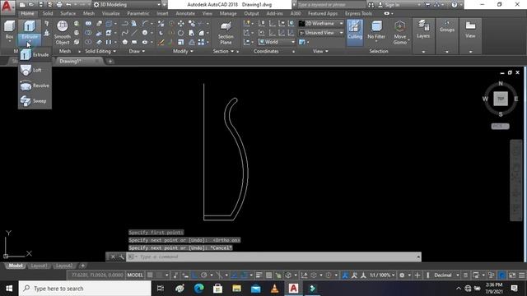The height and width of the screenshot is (296, 527).
Task: Toggle polar tracking in status bar
Action: coord(203,275)
